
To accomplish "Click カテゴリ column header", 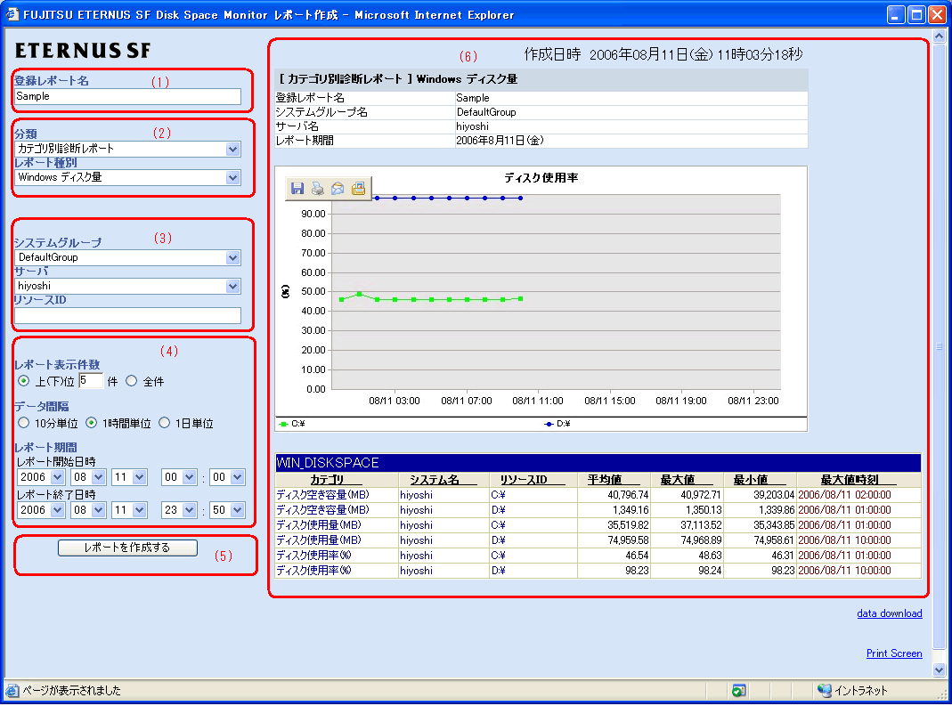I will point(327,480).
